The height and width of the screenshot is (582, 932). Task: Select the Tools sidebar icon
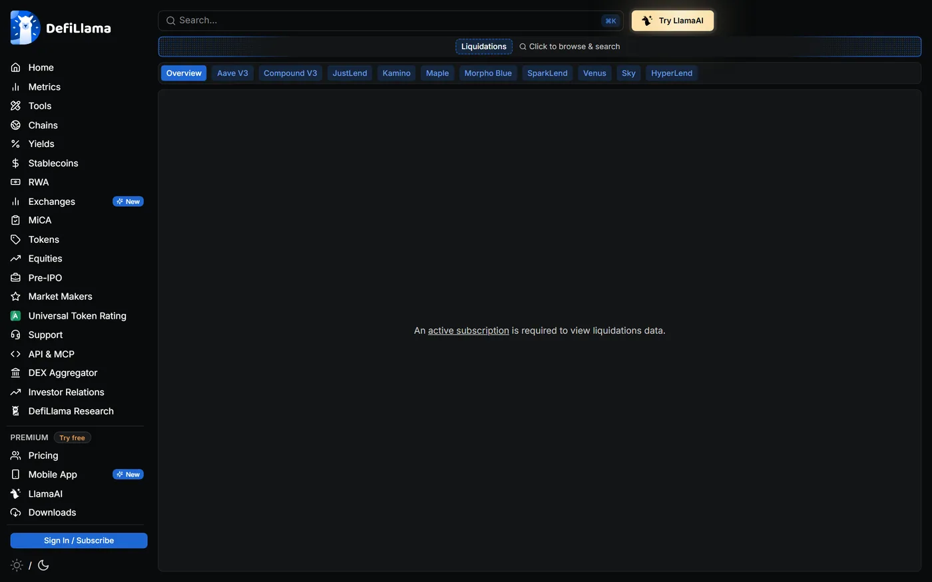[15, 106]
